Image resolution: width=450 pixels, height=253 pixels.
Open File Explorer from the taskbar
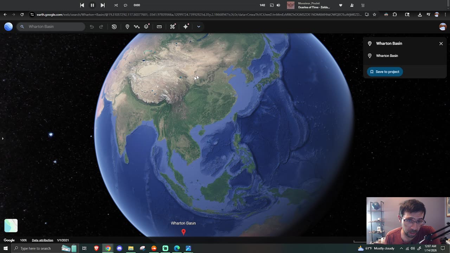point(131,248)
